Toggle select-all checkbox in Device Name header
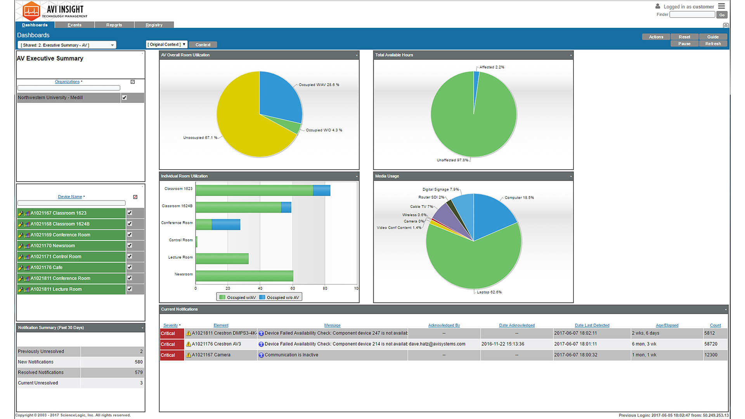Image resolution: width=745 pixels, height=419 pixels. 135,197
